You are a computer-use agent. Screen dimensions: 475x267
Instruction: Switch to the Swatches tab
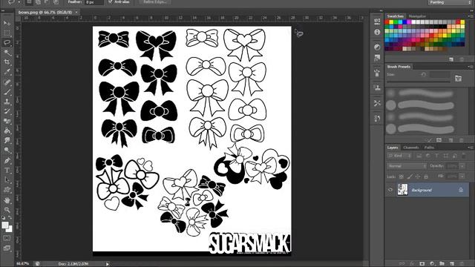pyautogui.click(x=396, y=16)
